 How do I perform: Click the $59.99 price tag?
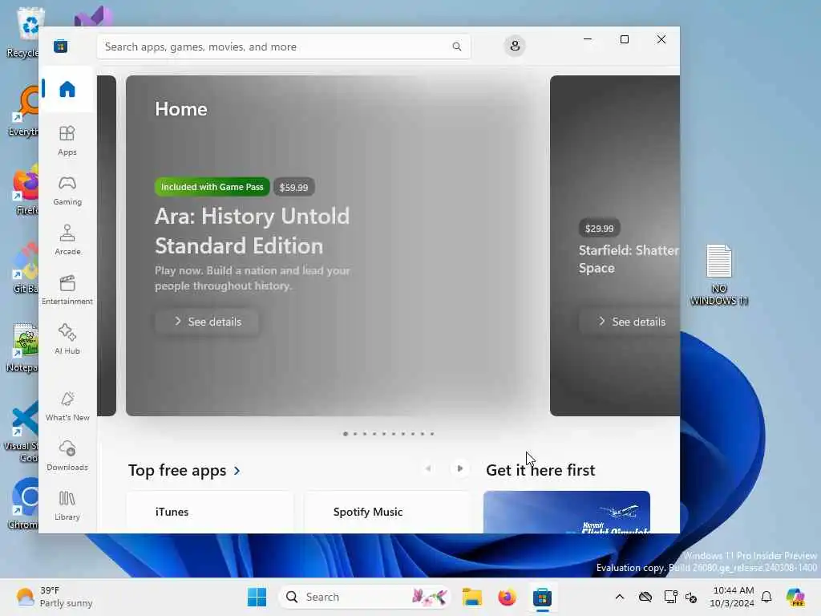[x=293, y=187]
